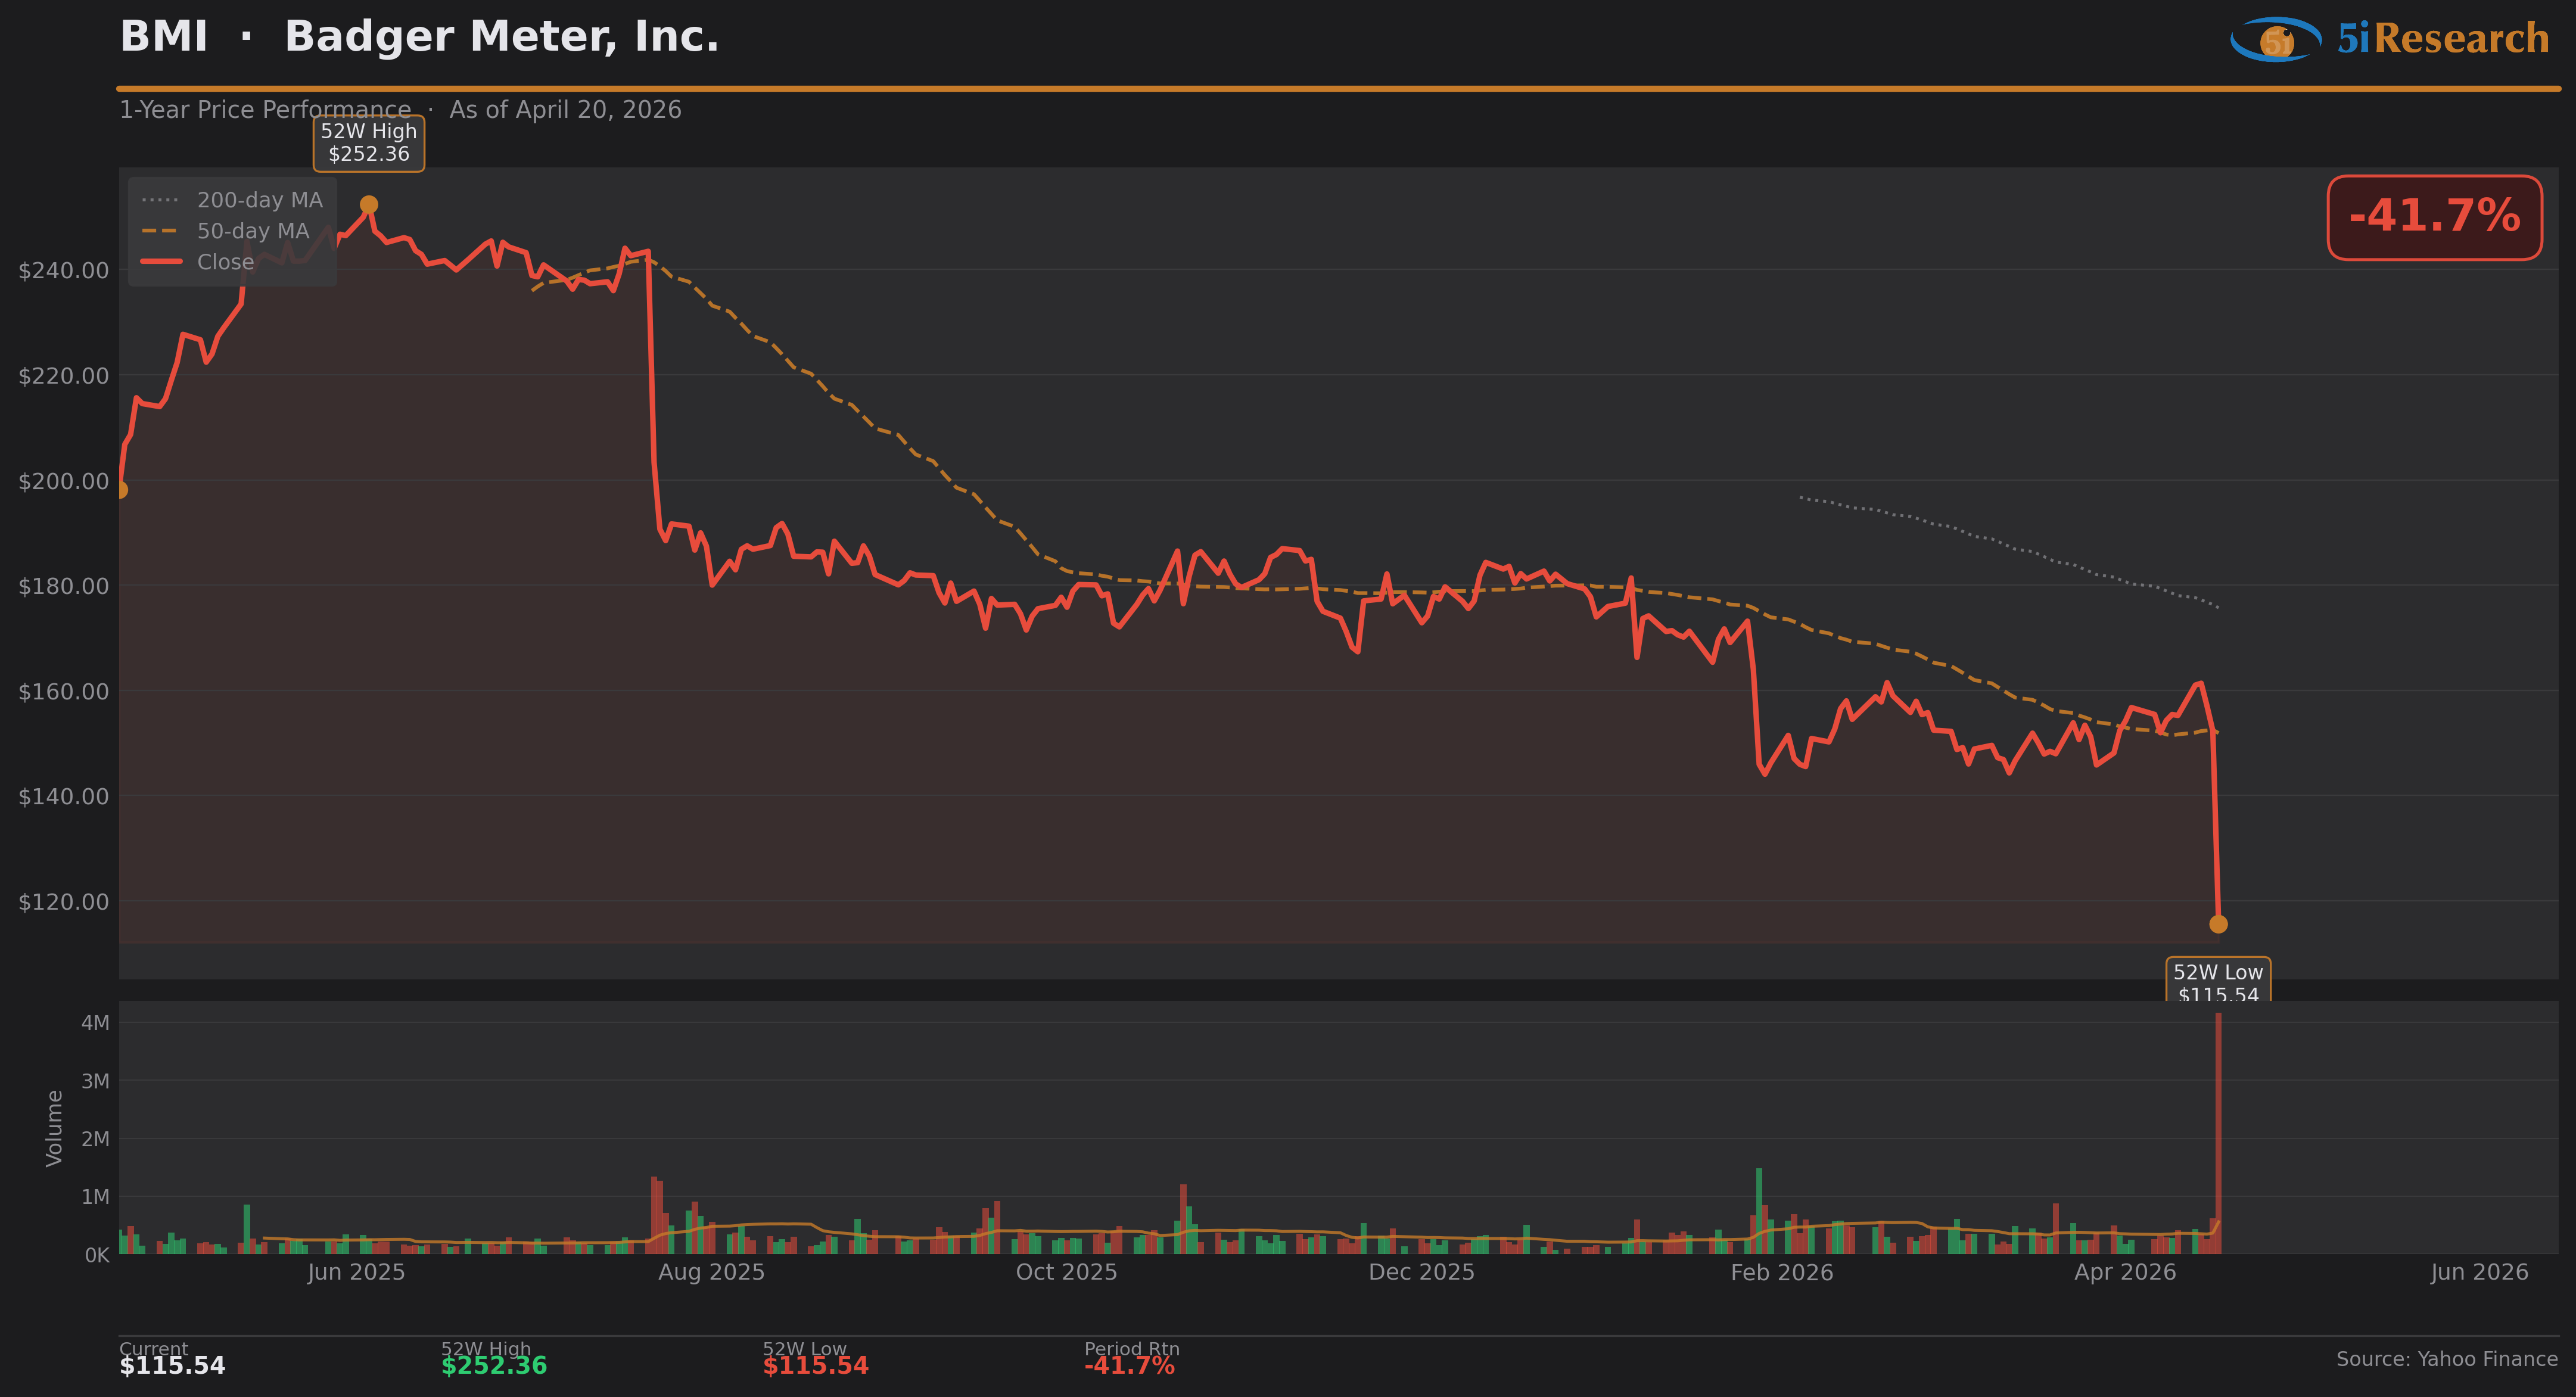Viewport: 2576px width, 1397px height.
Task: Click the tallest red volume bar in April 2026
Action: pos(2218,1130)
